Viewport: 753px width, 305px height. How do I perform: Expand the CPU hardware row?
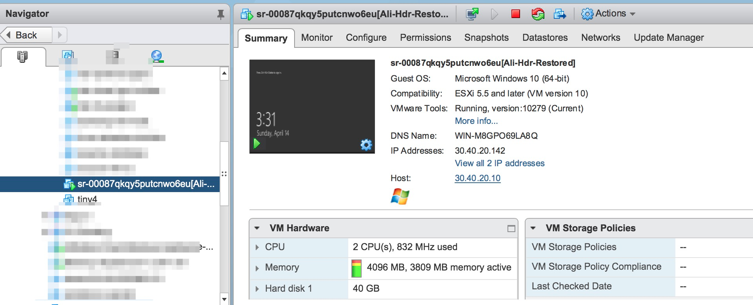pos(257,247)
